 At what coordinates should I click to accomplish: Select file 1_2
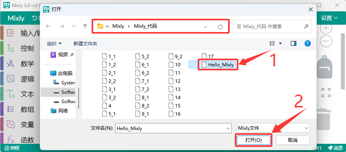pos(109,65)
